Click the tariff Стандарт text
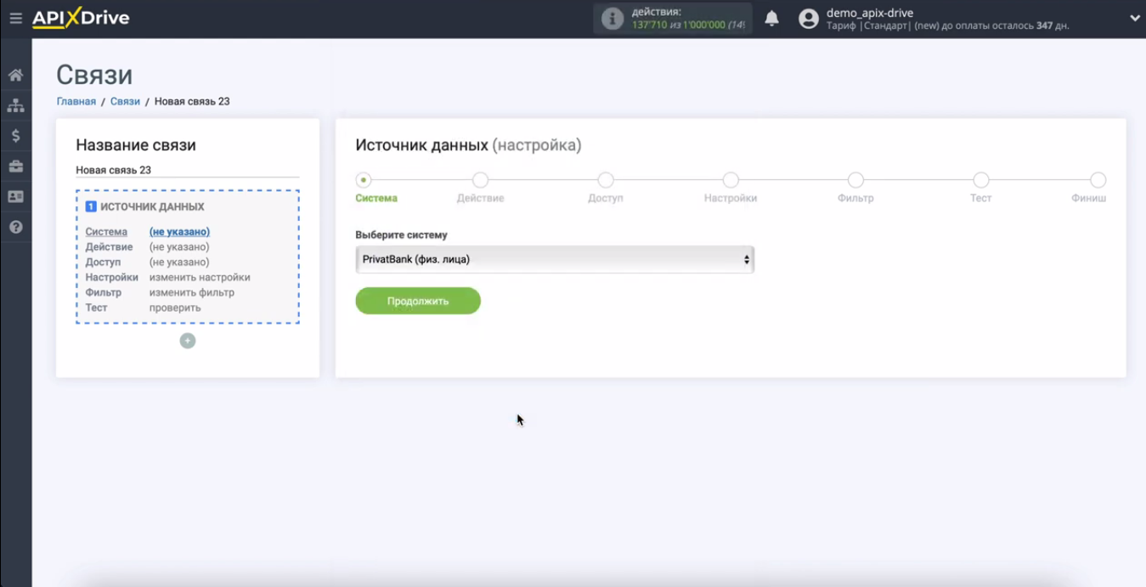The width and height of the screenshot is (1146, 587). coord(884,25)
